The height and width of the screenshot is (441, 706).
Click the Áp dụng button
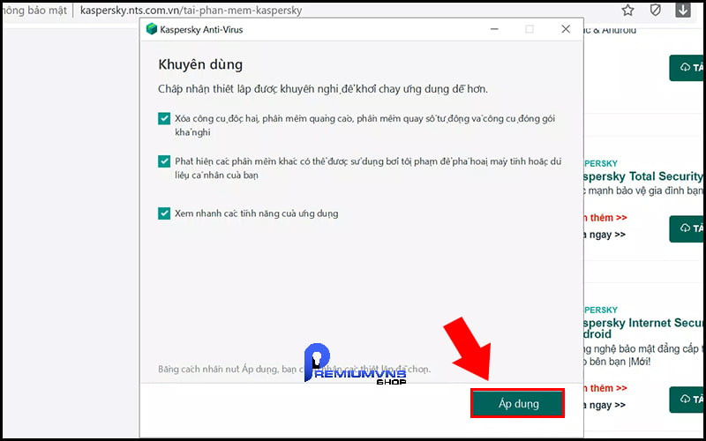click(x=518, y=404)
